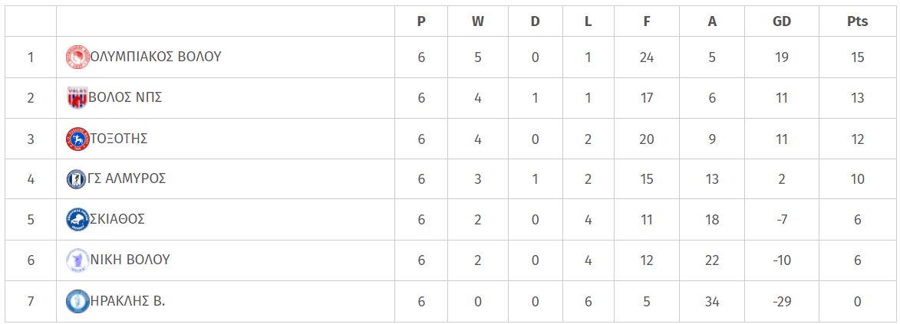
Task: Sort table by the Pts column header
Action: point(858,21)
